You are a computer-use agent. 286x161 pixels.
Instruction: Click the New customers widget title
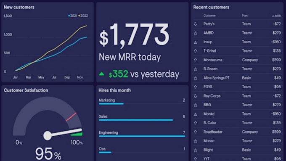19,7
